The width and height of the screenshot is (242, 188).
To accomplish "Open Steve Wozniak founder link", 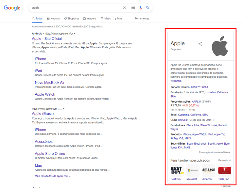I will tap(209, 125).
